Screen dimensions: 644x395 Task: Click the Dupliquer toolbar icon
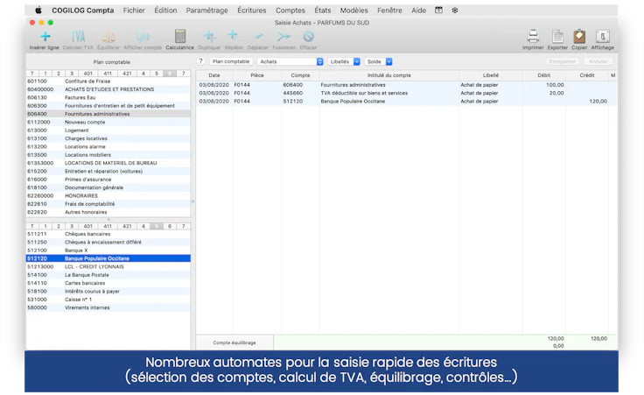coord(209,37)
